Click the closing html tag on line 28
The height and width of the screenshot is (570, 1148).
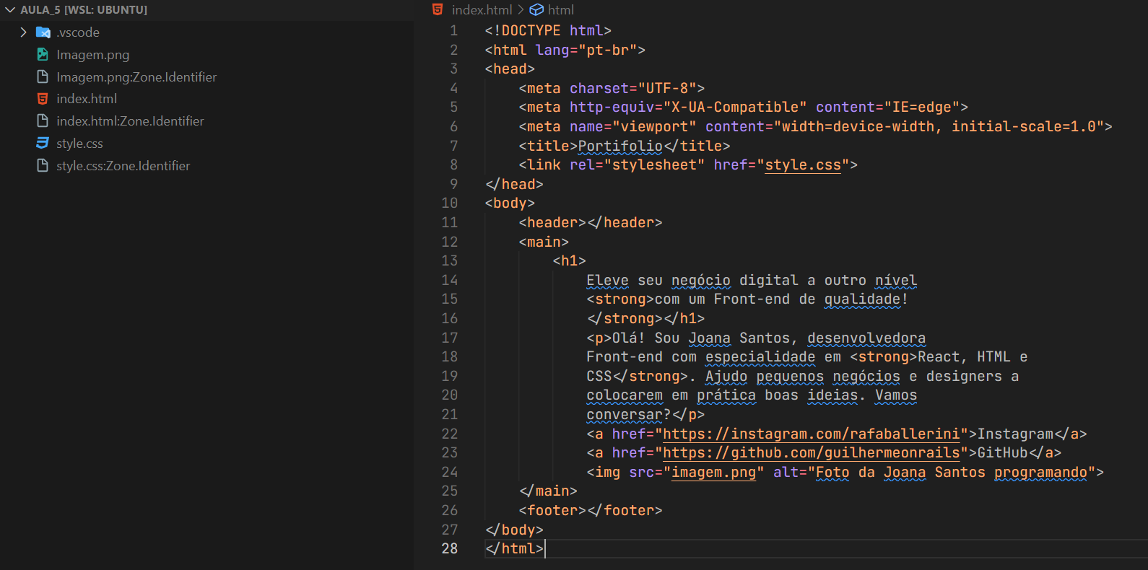(x=514, y=549)
